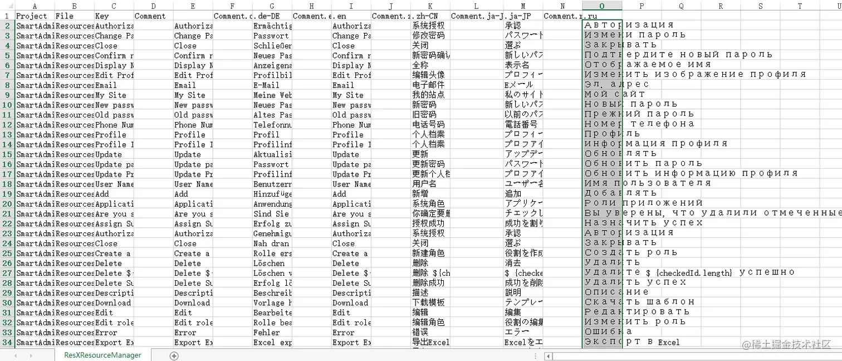Click the 'Key' header cell
Viewport: 842px width, 361px height.
click(x=114, y=16)
